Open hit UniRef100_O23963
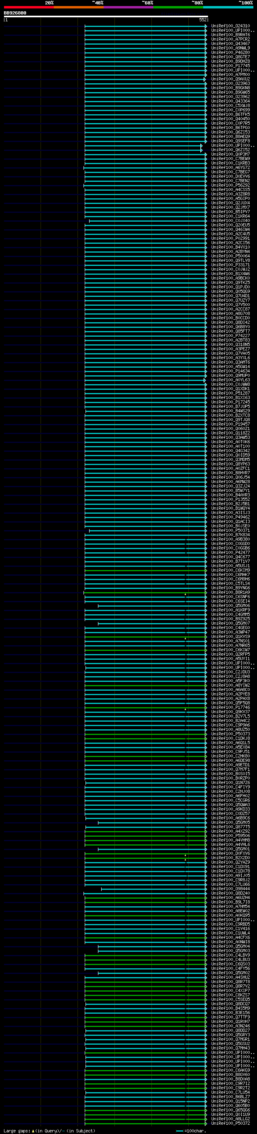Image resolution: width=257 pixels, height=1134 pixels. (230, 84)
